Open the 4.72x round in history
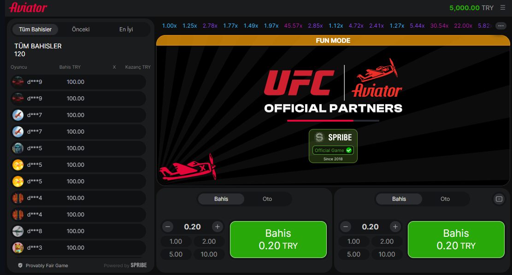 (356, 26)
